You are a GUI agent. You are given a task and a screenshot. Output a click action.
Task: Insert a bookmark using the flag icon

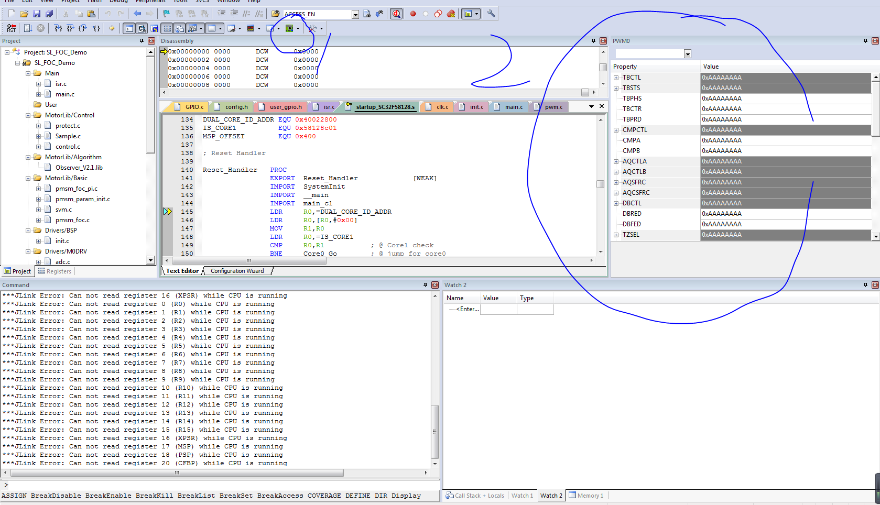coord(166,14)
